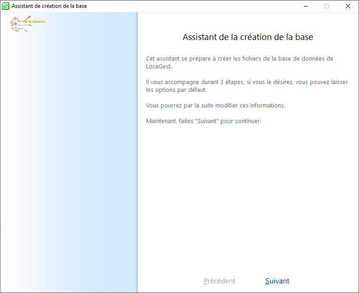This screenshot has width=359, height=293.
Task: Click the green app icon in title bar
Action: [6, 6]
